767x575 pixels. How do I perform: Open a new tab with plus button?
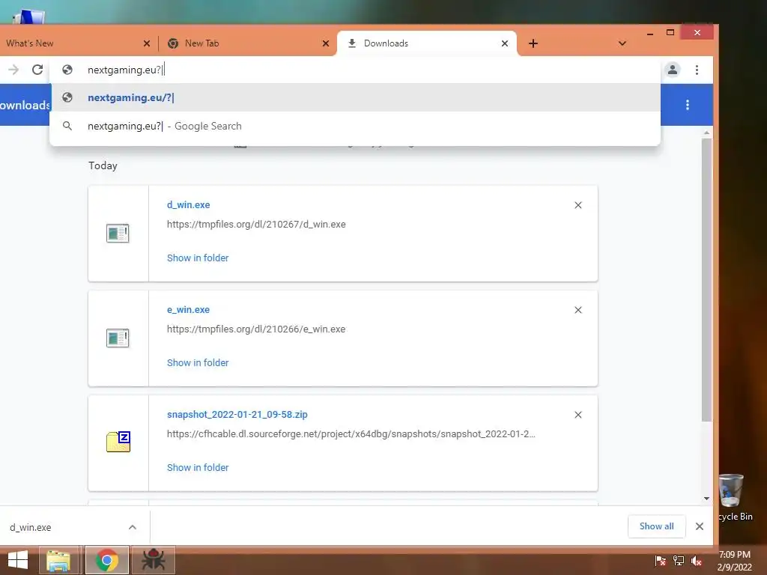click(533, 43)
